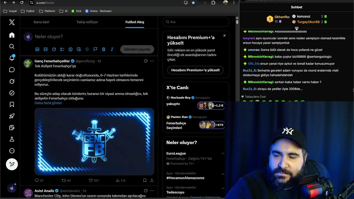This screenshot has width=354, height=199.
Task: Click Grok icon on Genç Fenerbahçeliler post
Action: pyautogui.click(x=146, y=61)
